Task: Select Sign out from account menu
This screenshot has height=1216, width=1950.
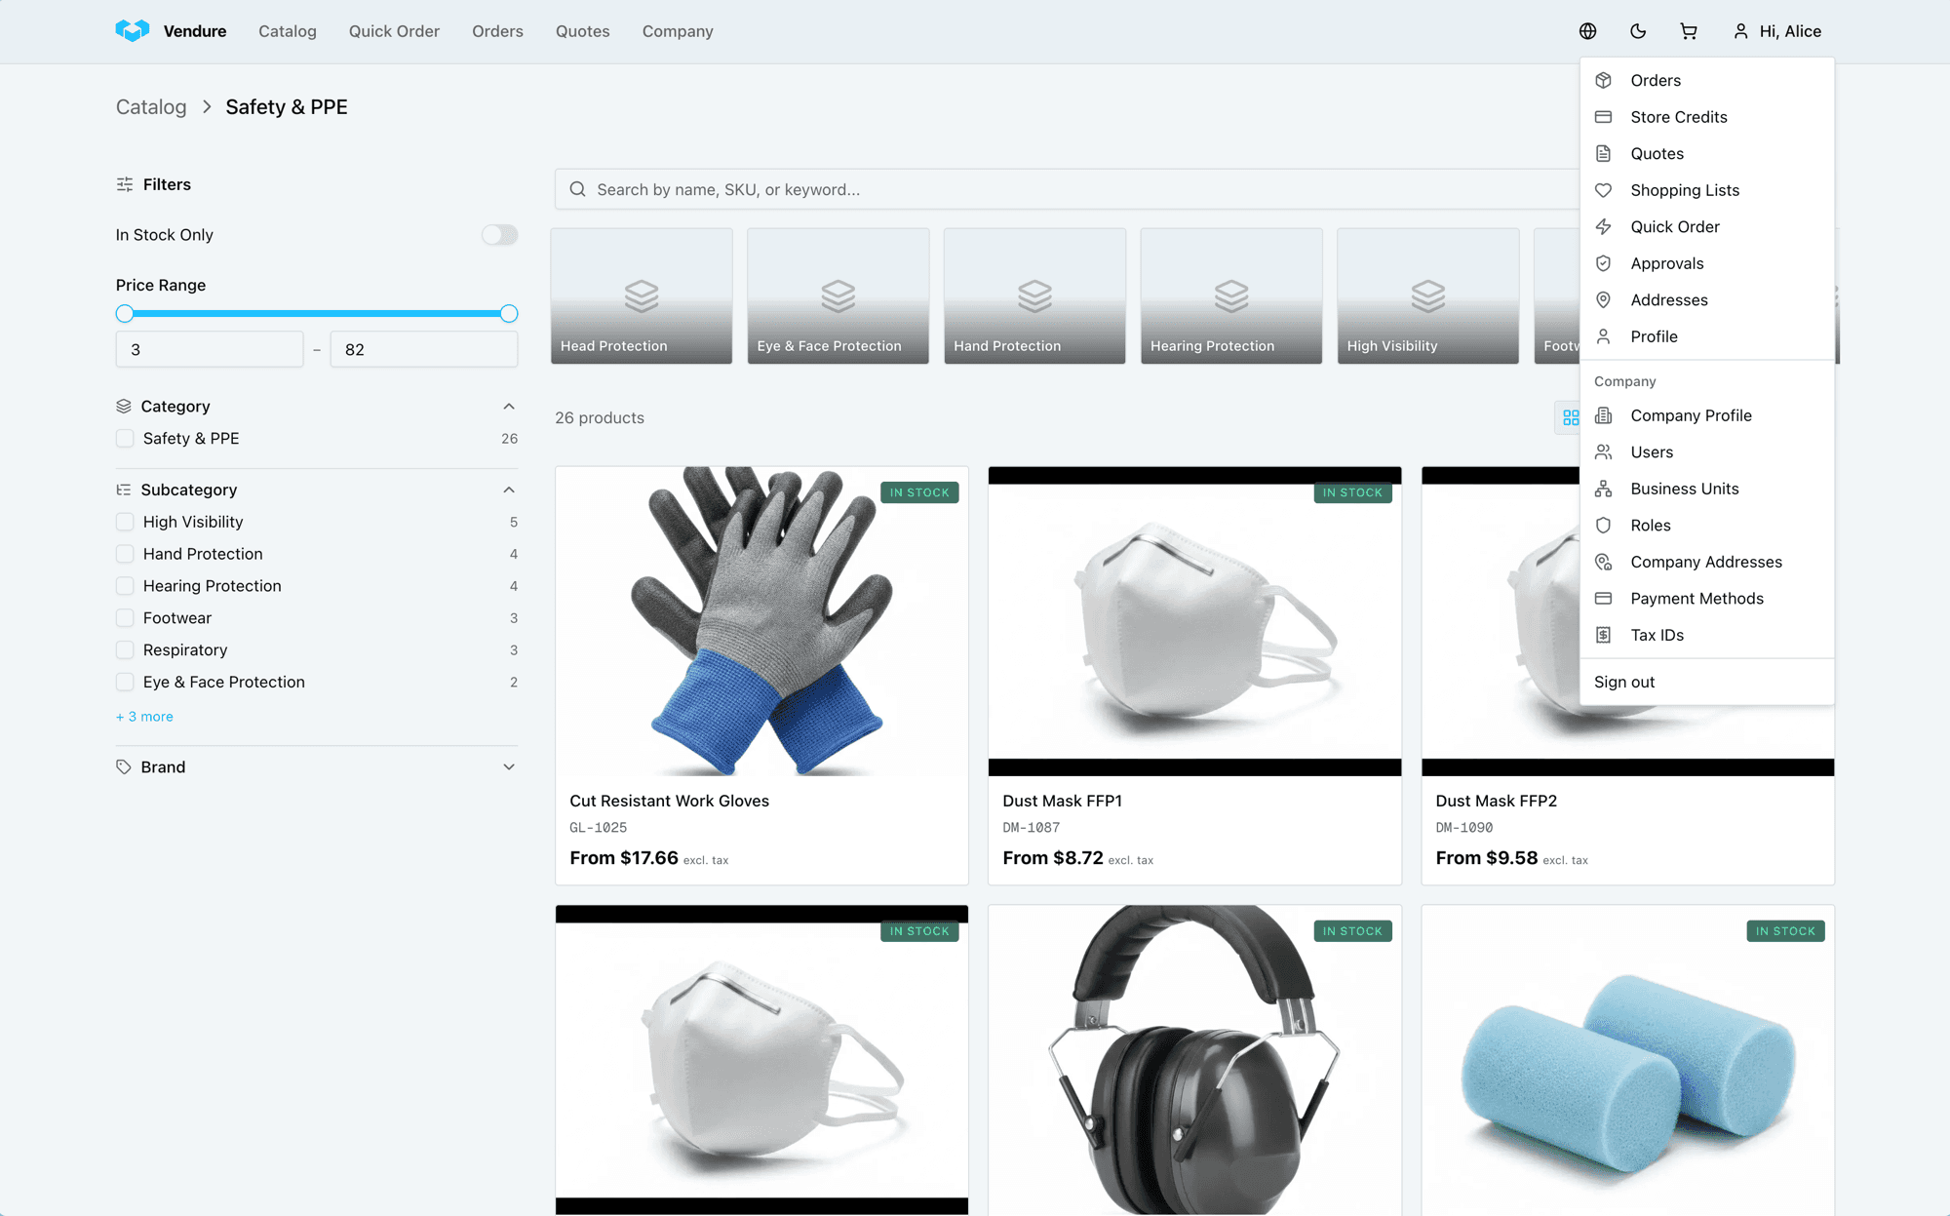Action: tap(1624, 682)
